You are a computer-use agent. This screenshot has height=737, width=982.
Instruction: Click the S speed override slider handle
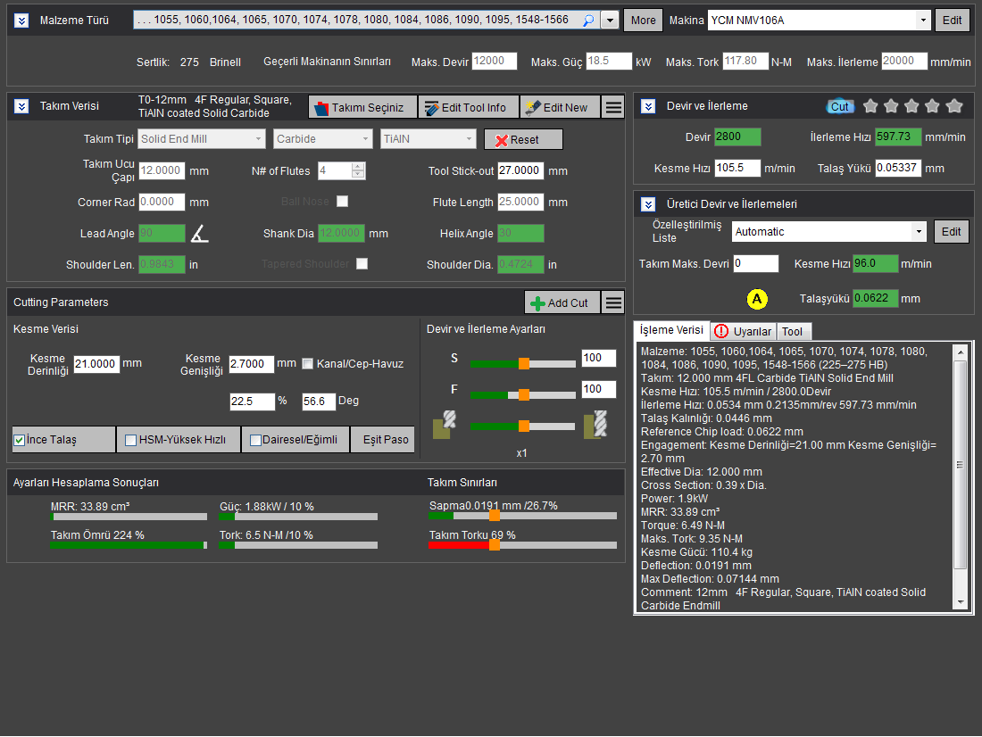pos(524,363)
